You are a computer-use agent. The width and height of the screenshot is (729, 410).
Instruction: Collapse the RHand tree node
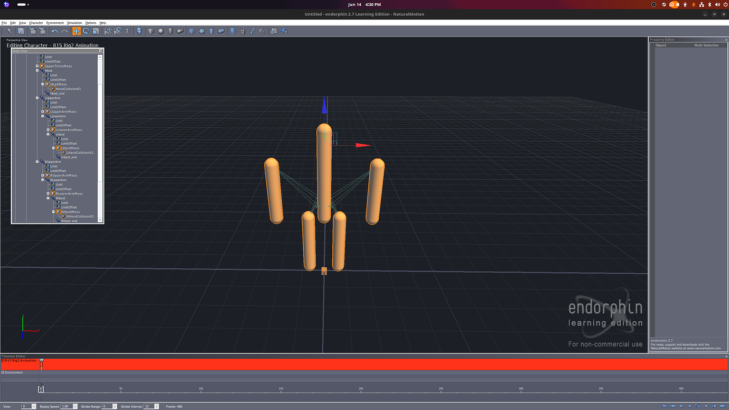[48, 198]
